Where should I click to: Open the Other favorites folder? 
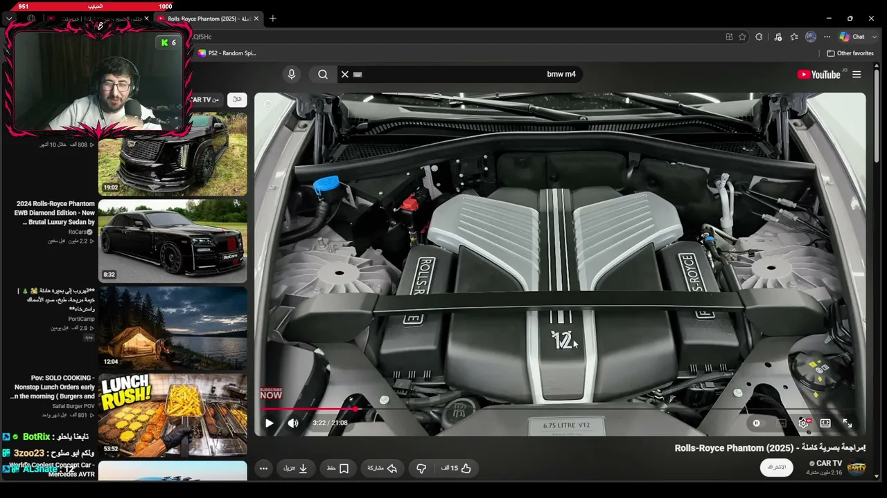point(850,53)
